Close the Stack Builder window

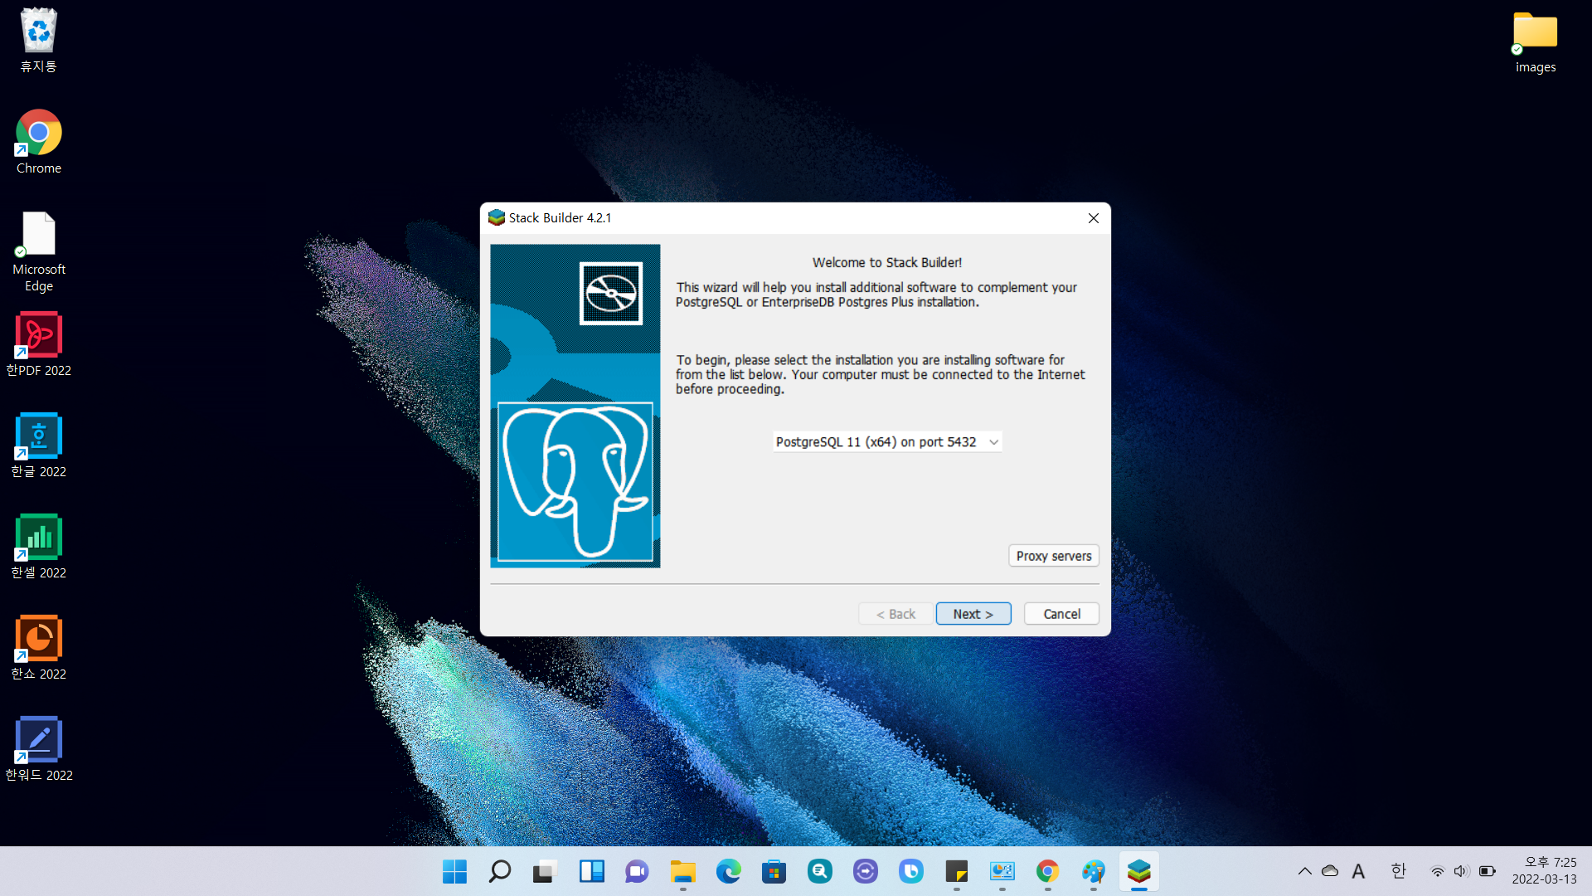click(1093, 218)
